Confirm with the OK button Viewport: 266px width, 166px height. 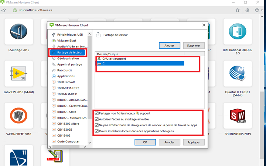click(x=145, y=142)
